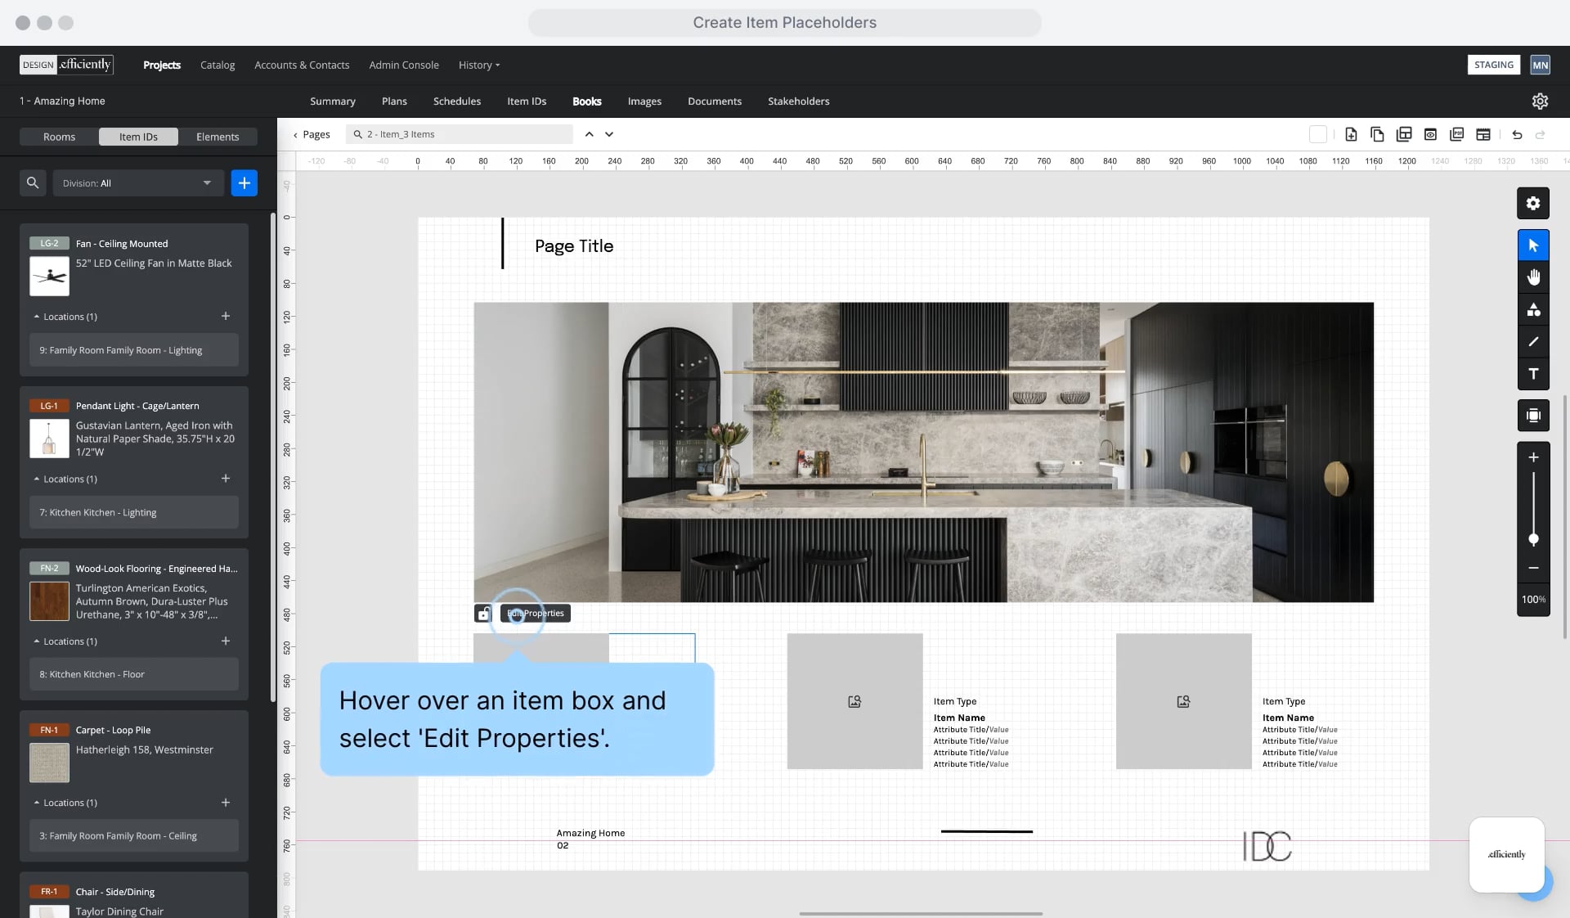
Task: Click the zoom out minus button
Action: tap(1533, 568)
